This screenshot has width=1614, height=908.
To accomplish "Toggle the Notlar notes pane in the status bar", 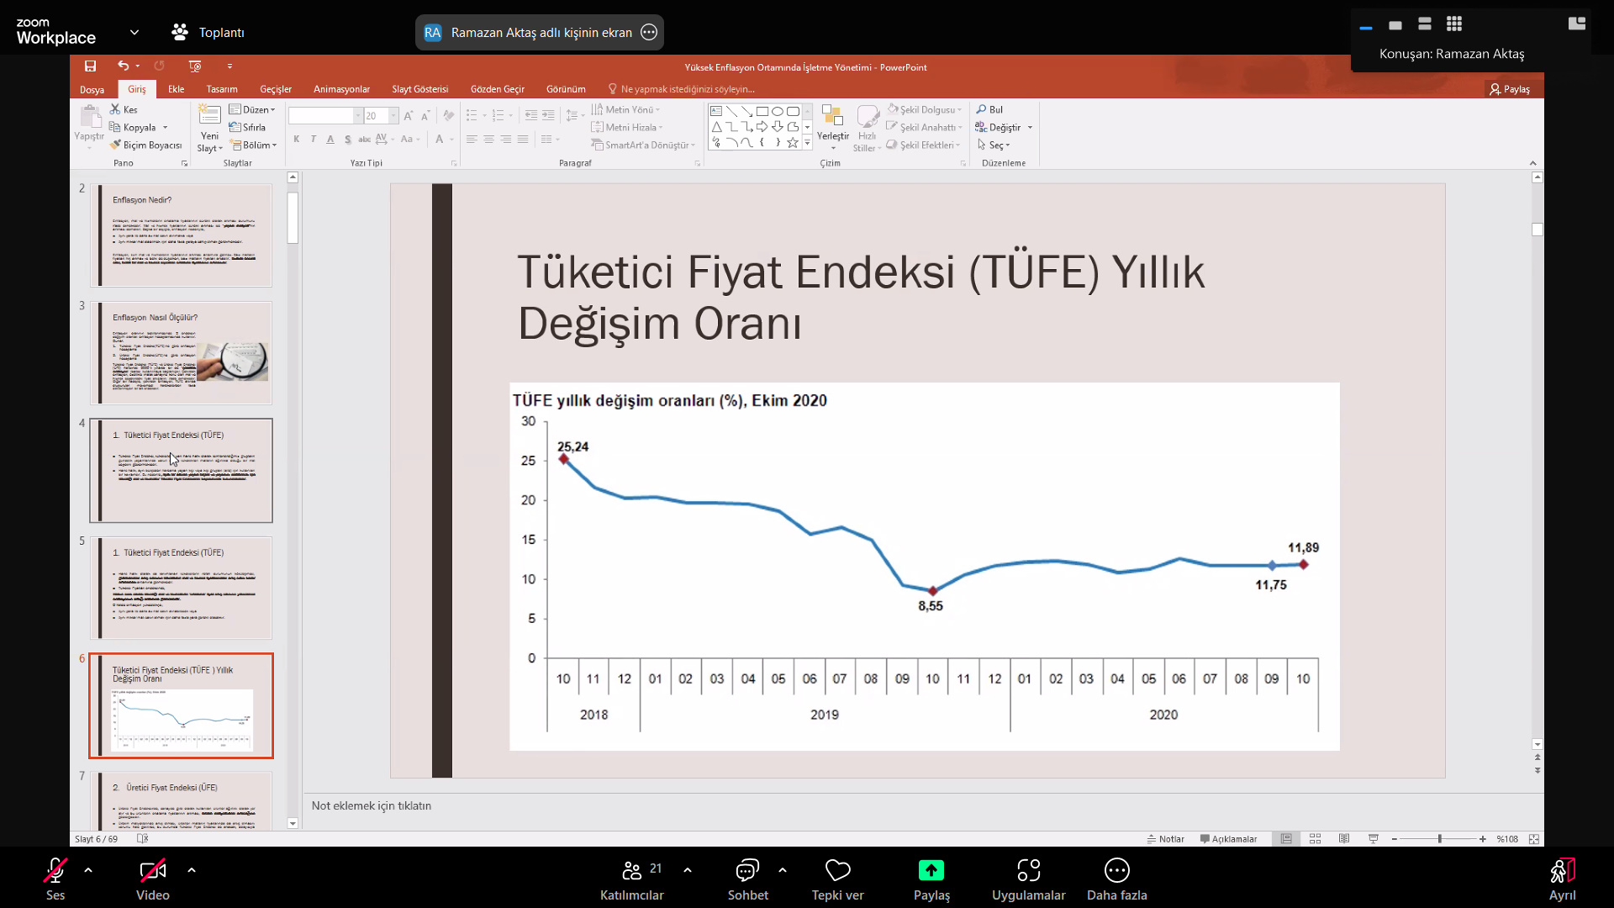I will 1165,839.
